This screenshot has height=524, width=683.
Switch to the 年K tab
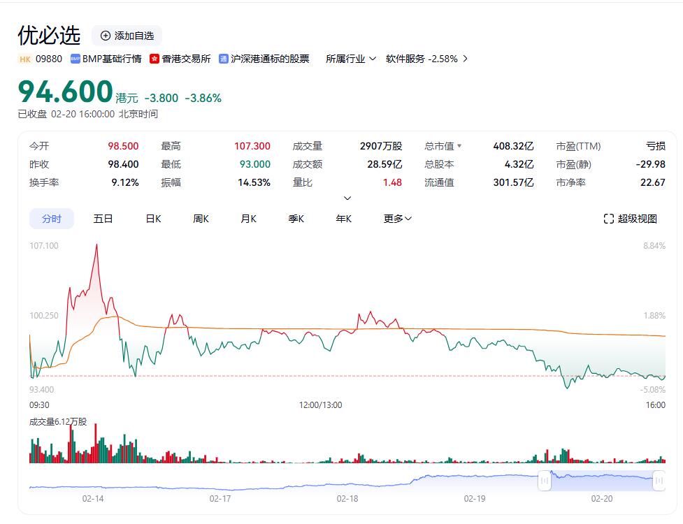point(343,219)
